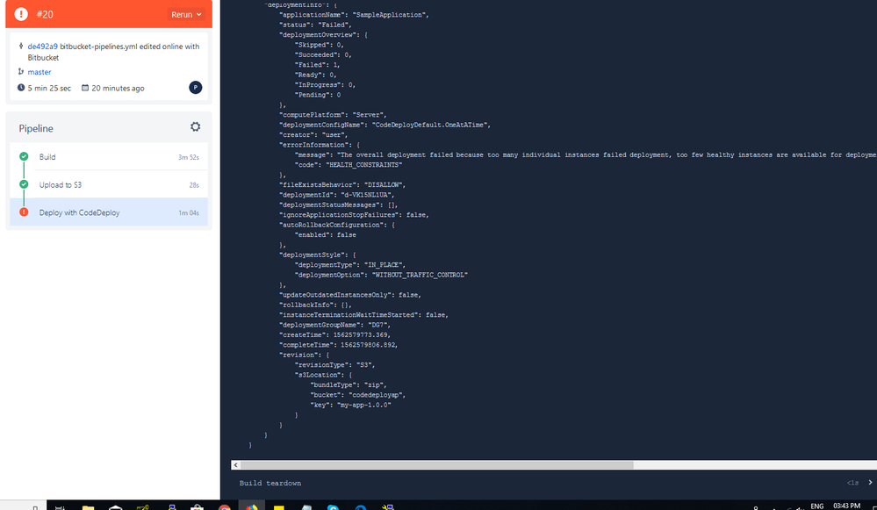Screen dimensions: 877x510
Task: Click the log line '"code": "HEALTH_CONSTRAINTS"'
Action: tap(349, 165)
